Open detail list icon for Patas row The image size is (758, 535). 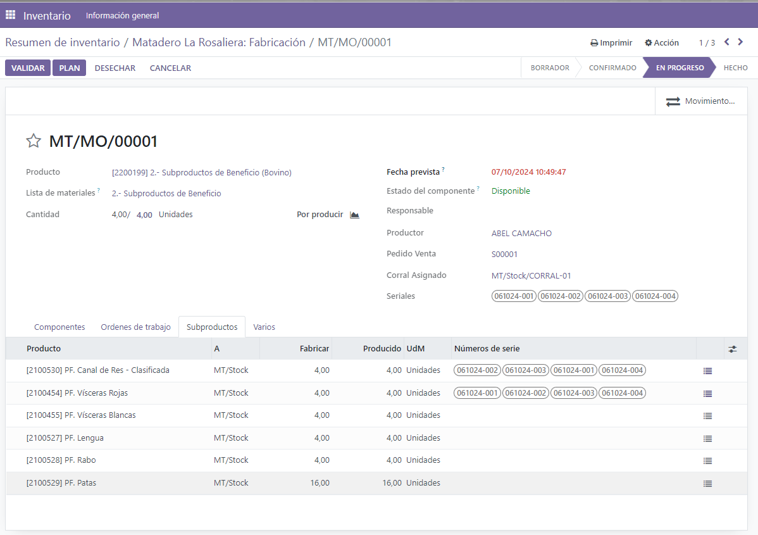tap(708, 484)
